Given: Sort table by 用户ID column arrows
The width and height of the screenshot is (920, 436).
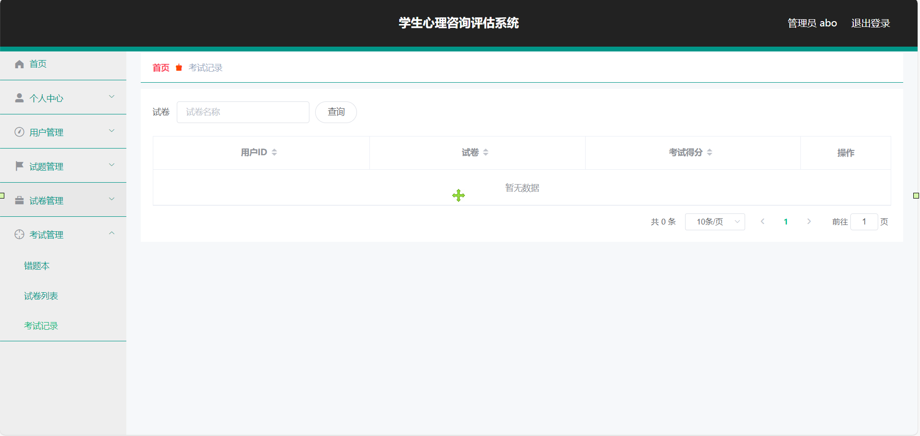Looking at the screenshot, I should click(x=274, y=152).
